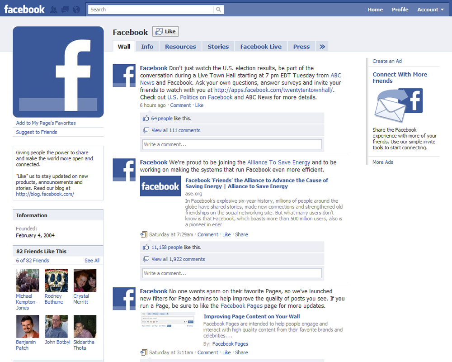Go to the Stories tab
Screen dimensions: 452x362
click(218, 47)
